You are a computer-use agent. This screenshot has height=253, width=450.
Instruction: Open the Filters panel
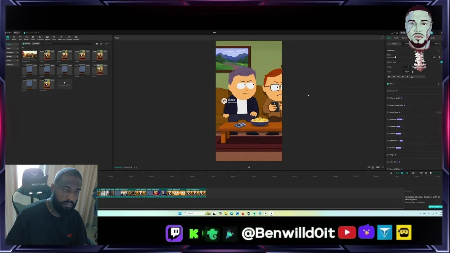click(x=54, y=38)
